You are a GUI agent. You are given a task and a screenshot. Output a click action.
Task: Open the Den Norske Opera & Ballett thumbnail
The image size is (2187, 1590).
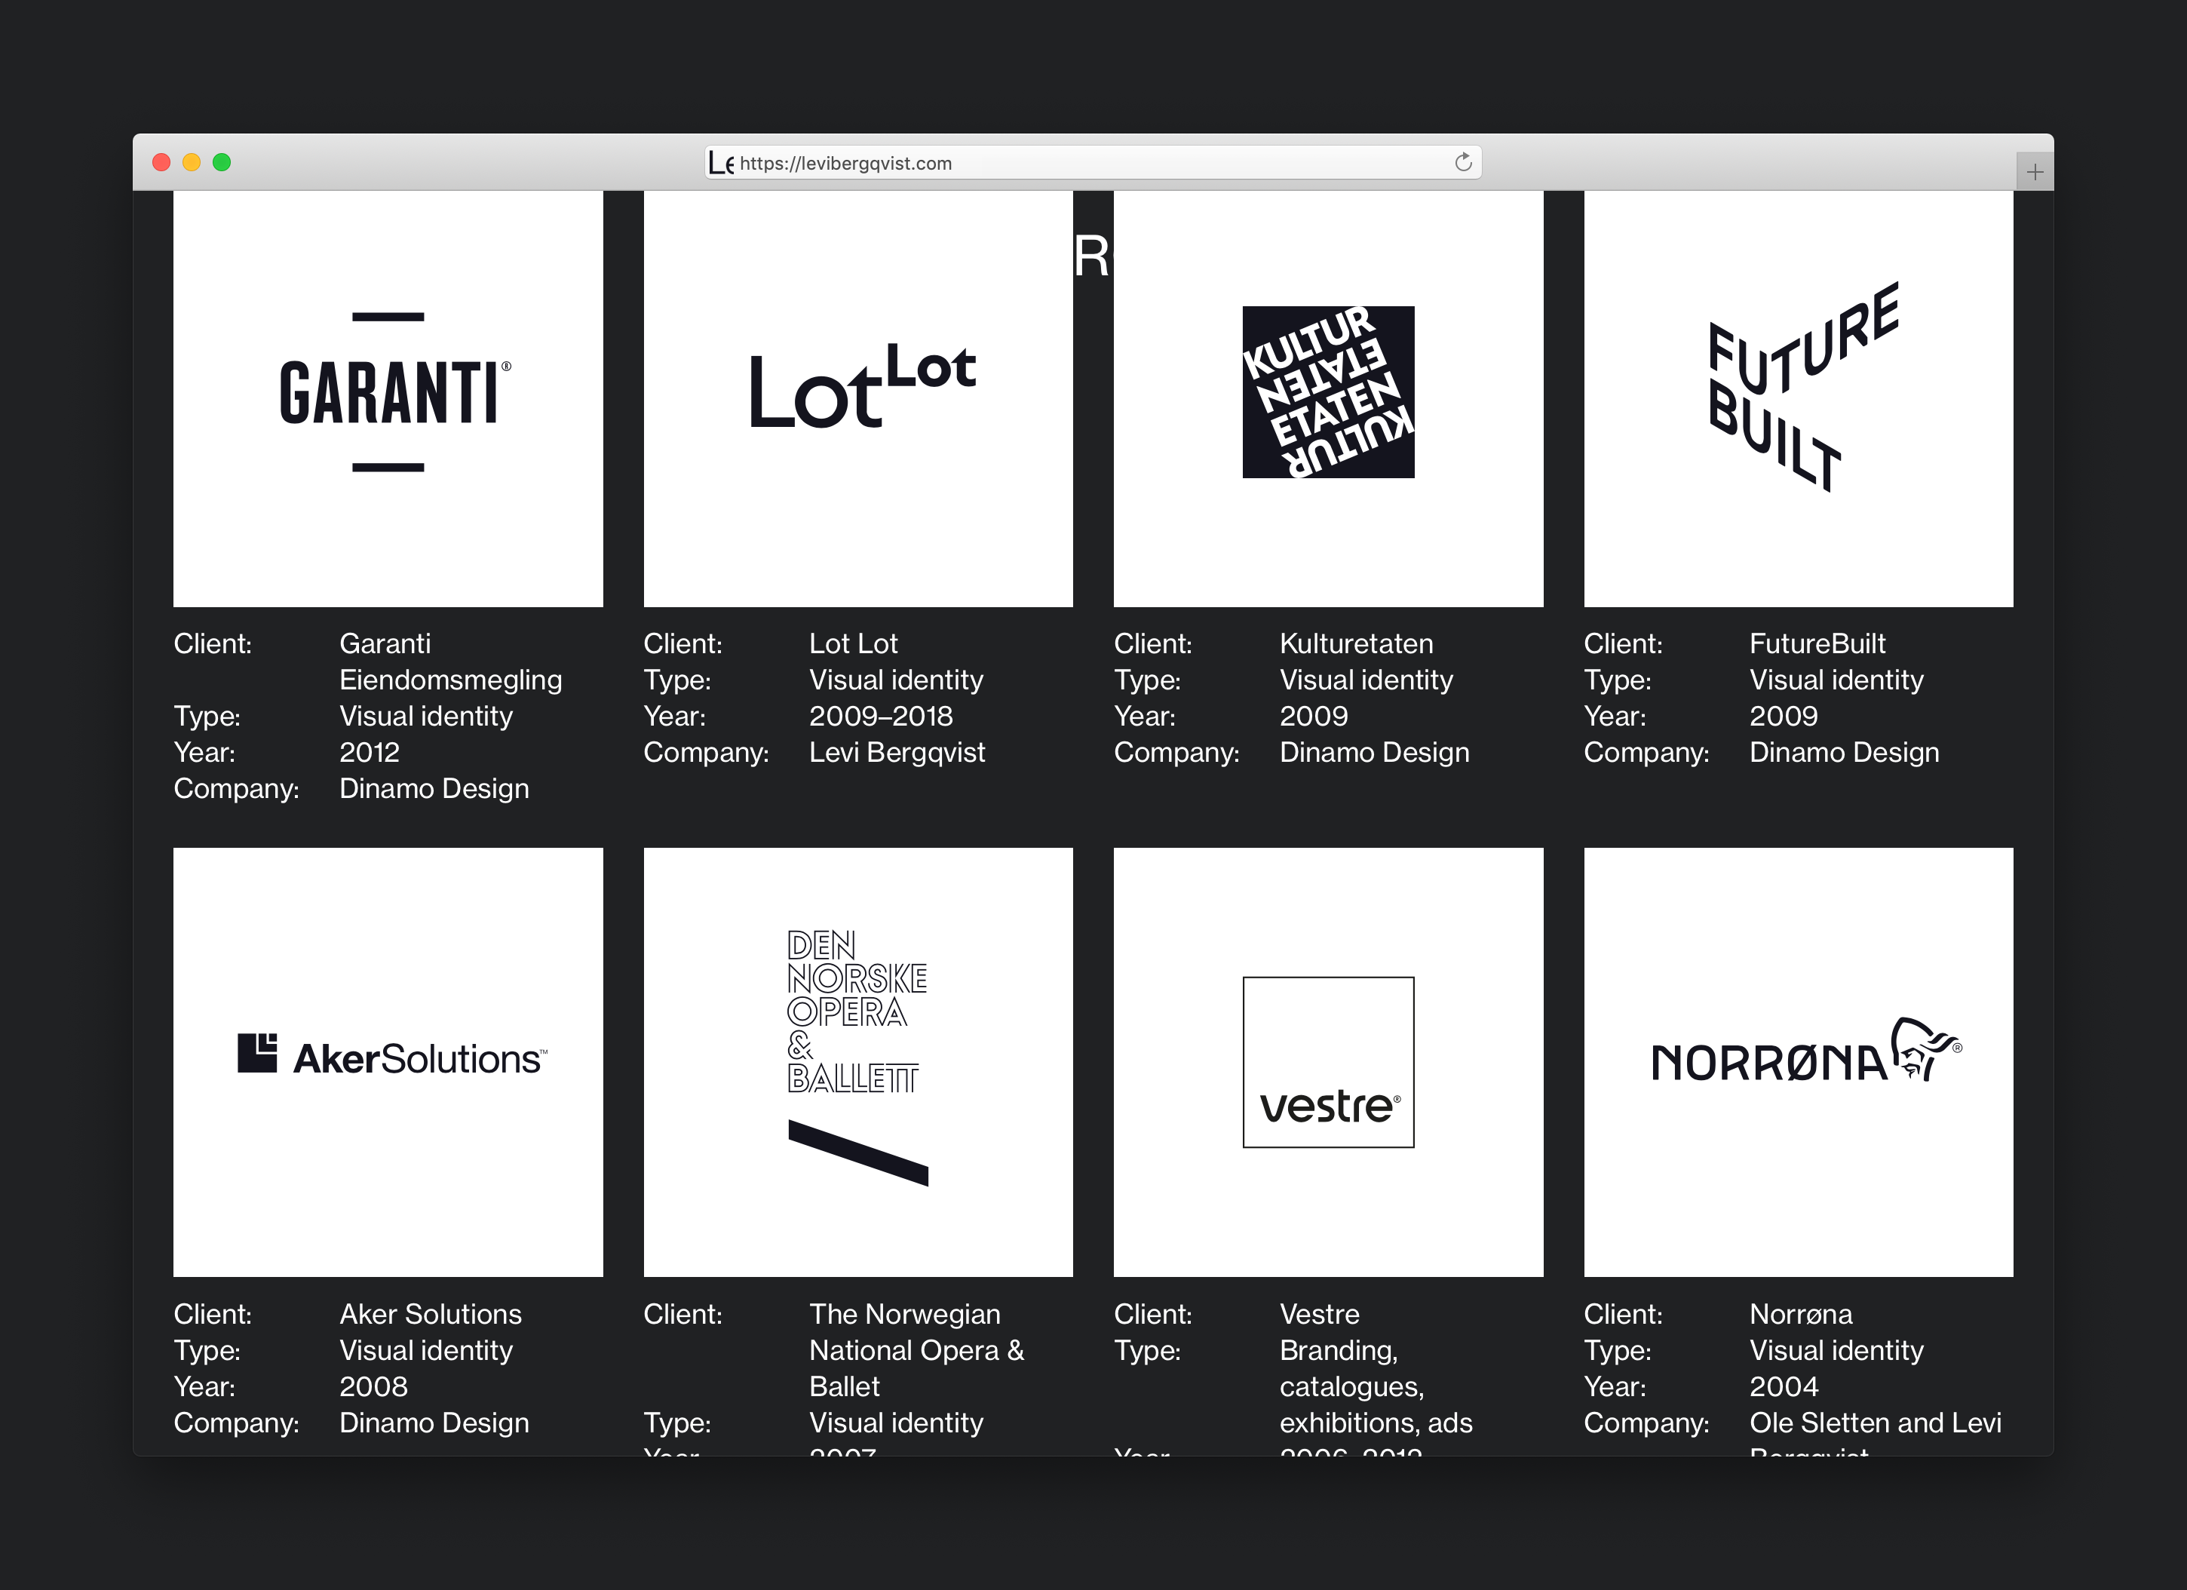[x=858, y=1061]
